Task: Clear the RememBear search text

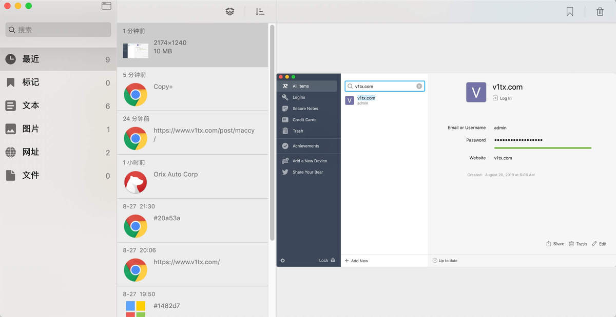Action: 419,87
